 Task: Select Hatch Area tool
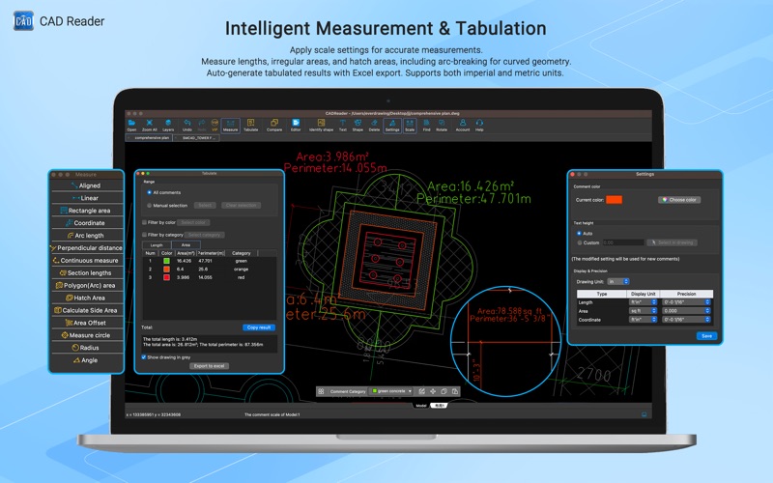pyautogui.click(x=86, y=298)
